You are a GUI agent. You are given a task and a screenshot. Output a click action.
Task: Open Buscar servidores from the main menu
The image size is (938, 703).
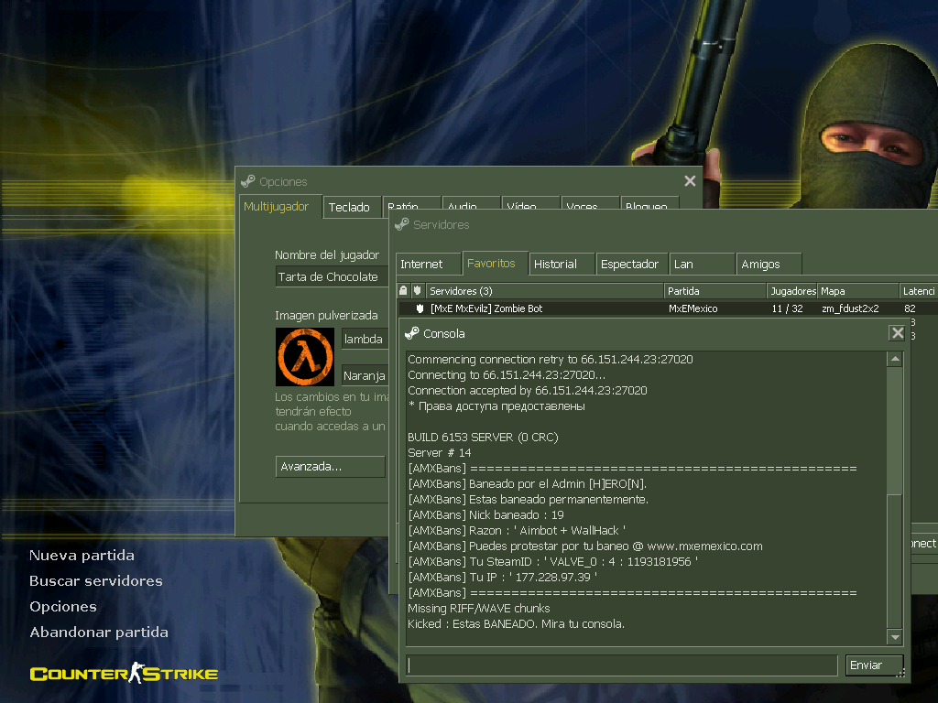(96, 581)
